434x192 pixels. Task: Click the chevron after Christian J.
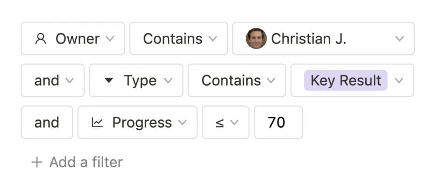tap(399, 39)
